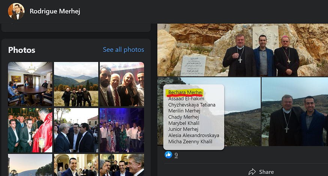
Task: Open Rodrigue Merhej profile picture in header
Action: [16, 11]
